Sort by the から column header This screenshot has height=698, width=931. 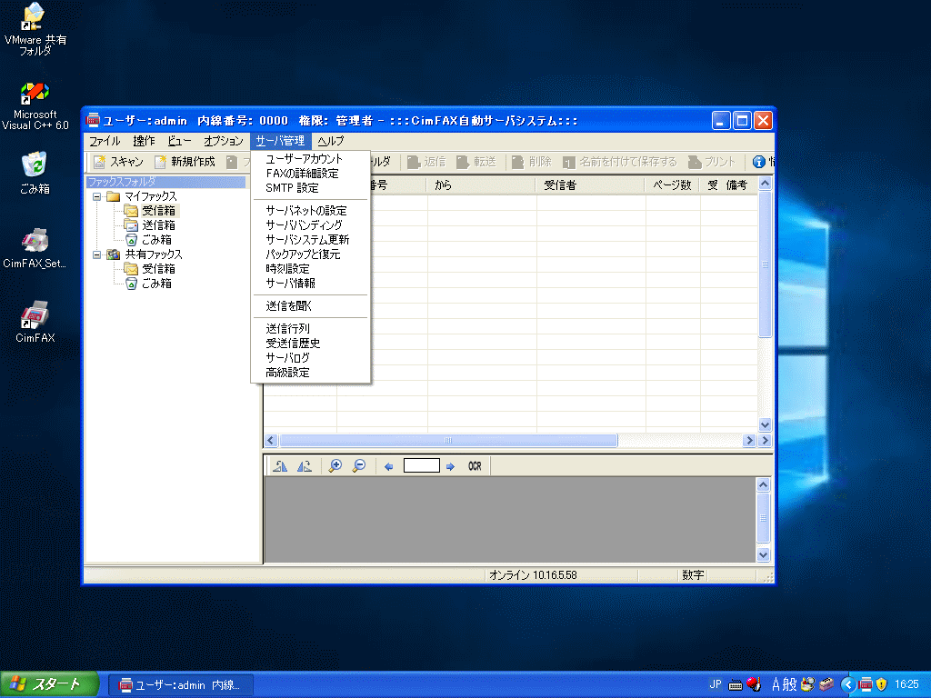tap(482, 185)
